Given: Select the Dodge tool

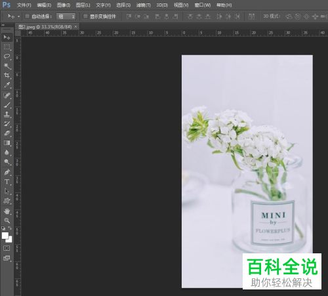Looking at the screenshot, I should coord(7,162).
